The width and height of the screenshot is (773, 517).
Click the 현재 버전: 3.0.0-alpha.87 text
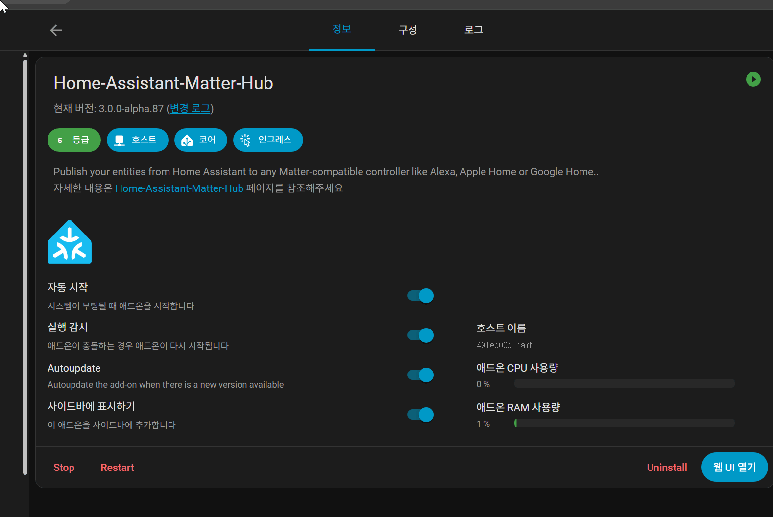pyautogui.click(x=108, y=108)
